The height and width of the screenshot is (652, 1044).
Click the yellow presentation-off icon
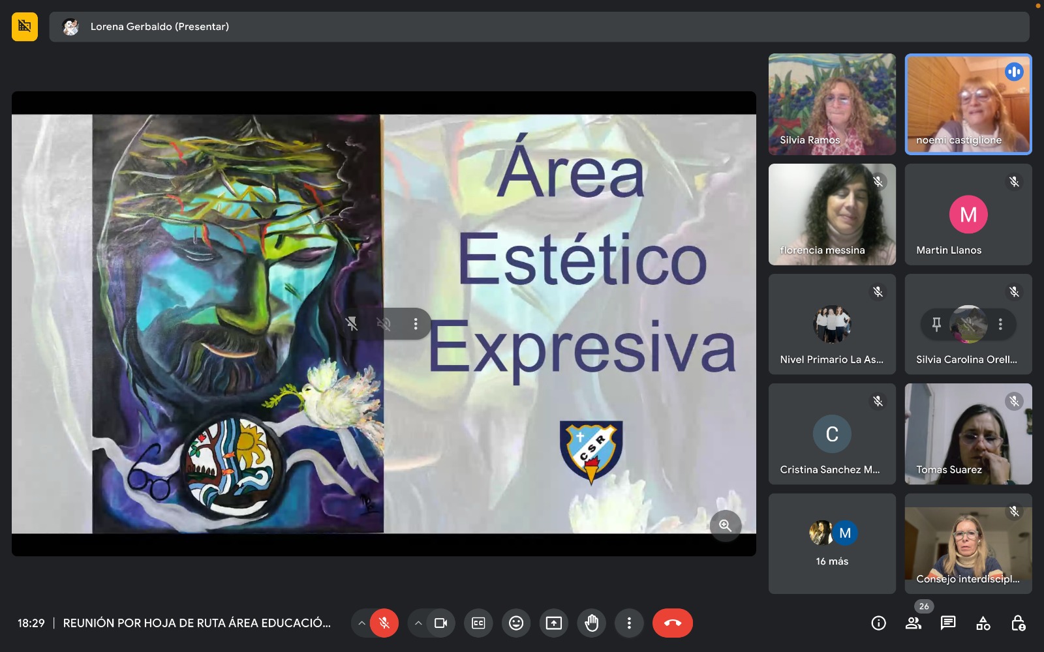[25, 27]
